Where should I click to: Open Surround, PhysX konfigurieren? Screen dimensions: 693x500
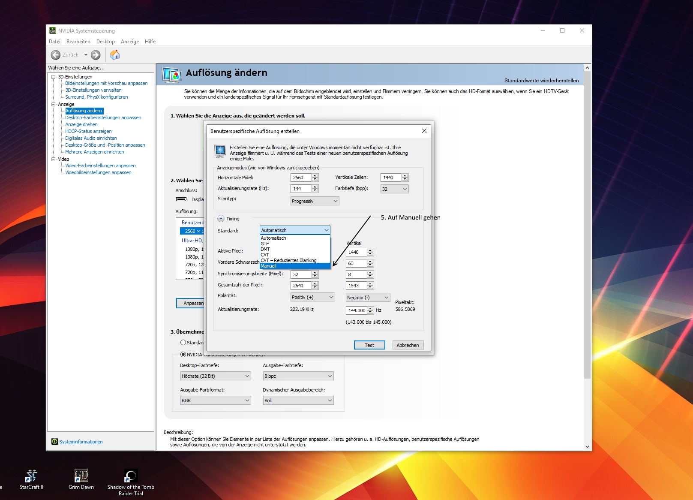pyautogui.click(x=96, y=97)
